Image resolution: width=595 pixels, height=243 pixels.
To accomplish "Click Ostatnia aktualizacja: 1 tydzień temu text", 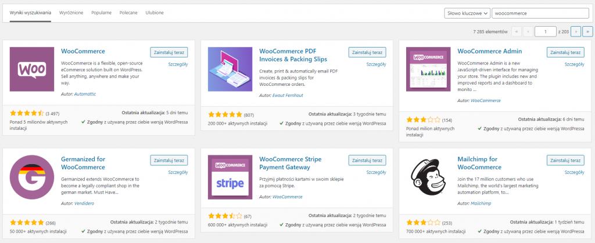I will (547, 222).
